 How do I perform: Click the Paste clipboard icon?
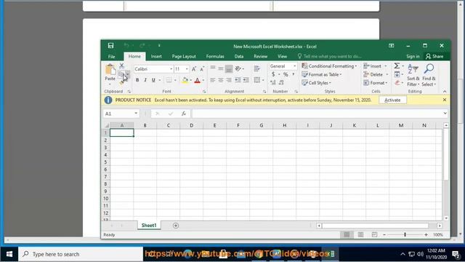(x=110, y=70)
